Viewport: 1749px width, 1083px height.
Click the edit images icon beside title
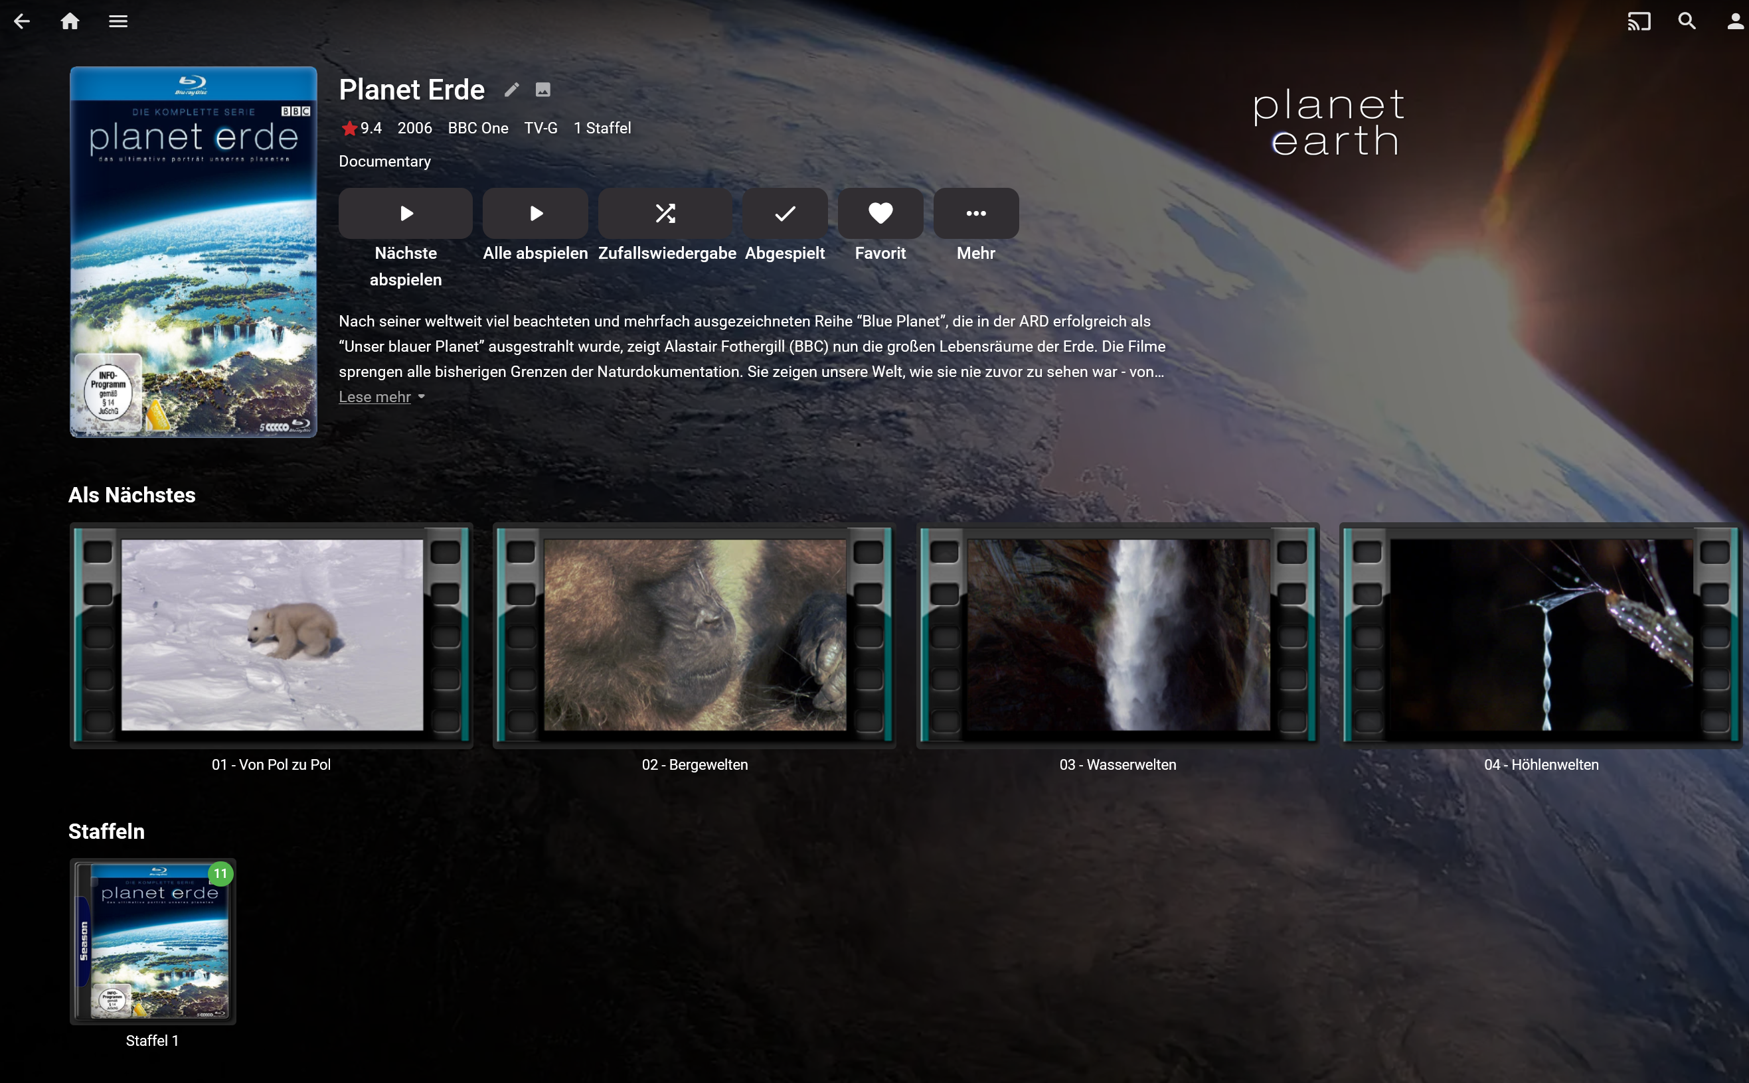click(x=543, y=90)
